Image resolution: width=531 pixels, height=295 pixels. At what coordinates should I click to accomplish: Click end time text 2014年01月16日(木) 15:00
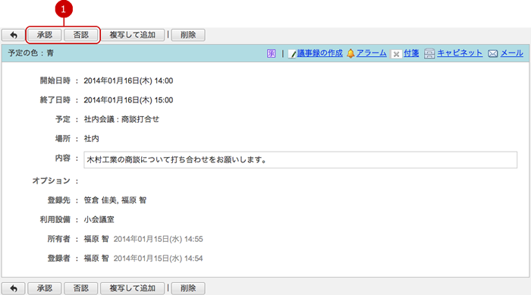click(128, 100)
